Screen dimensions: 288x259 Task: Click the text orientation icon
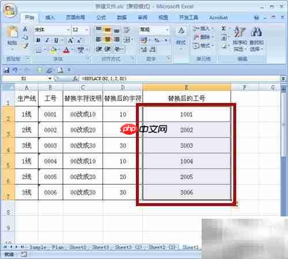tap(118, 49)
